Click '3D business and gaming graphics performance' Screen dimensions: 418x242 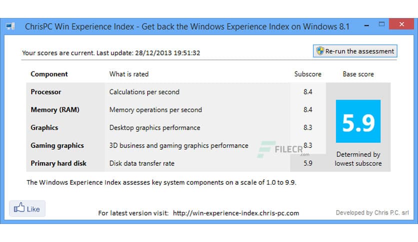[178, 145]
